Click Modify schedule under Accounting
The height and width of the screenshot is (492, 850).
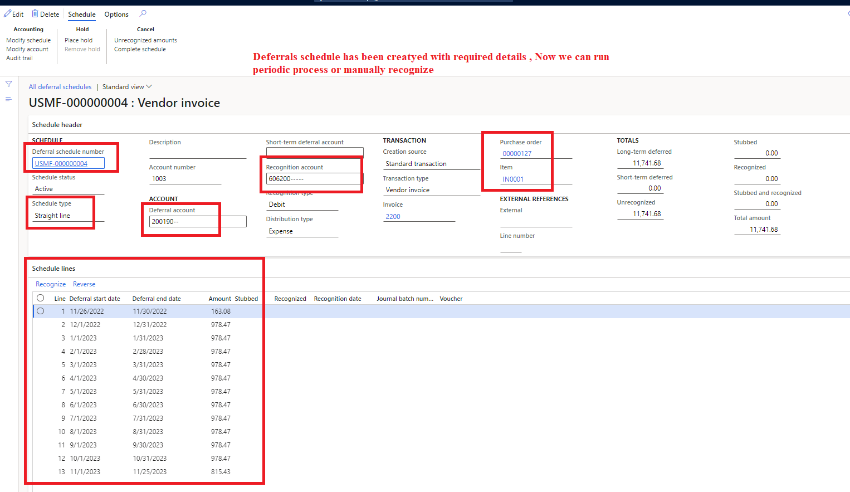coord(28,40)
